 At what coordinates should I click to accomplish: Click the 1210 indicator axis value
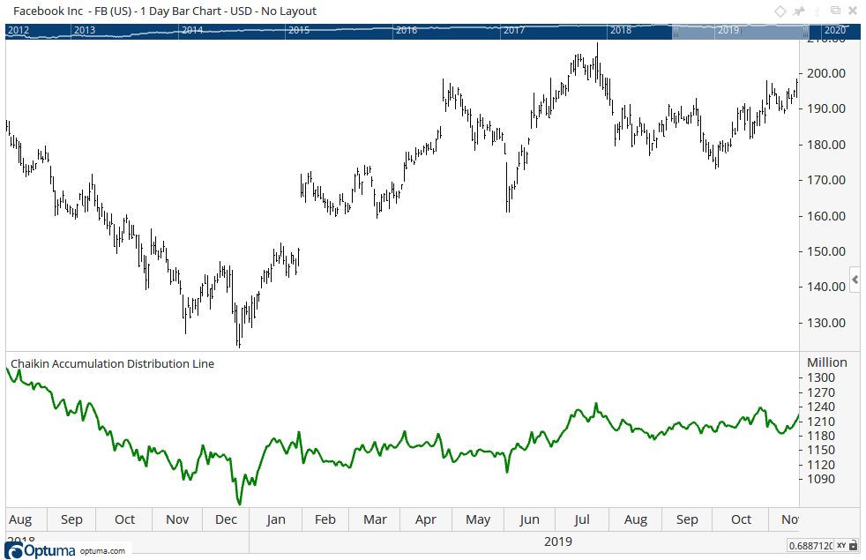(821, 422)
